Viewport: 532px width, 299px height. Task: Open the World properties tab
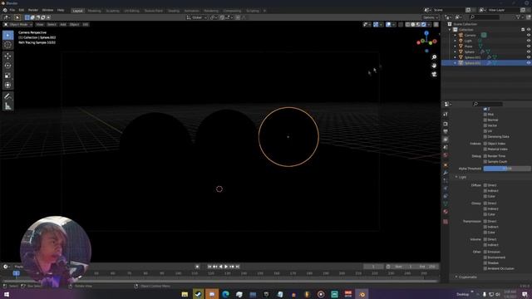coord(446,155)
